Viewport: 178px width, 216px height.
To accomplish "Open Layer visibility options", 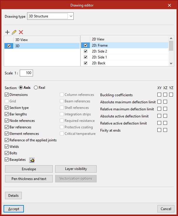I will click(x=76, y=169).
